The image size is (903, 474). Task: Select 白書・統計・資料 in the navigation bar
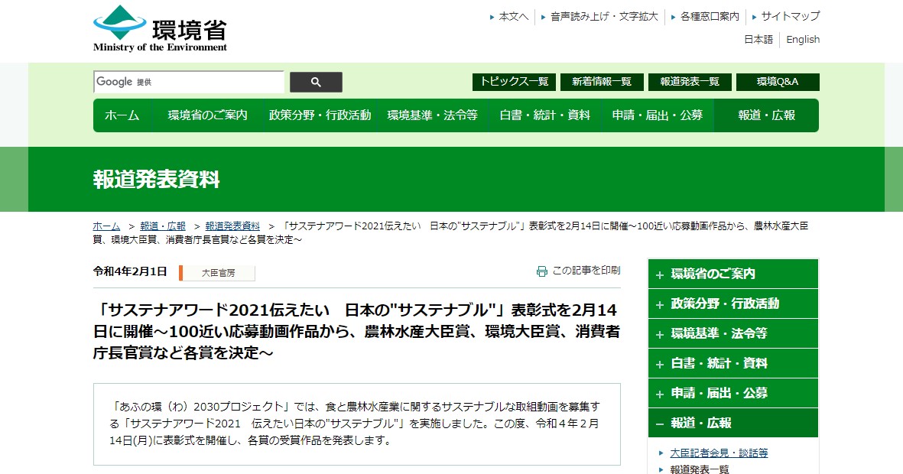point(544,116)
